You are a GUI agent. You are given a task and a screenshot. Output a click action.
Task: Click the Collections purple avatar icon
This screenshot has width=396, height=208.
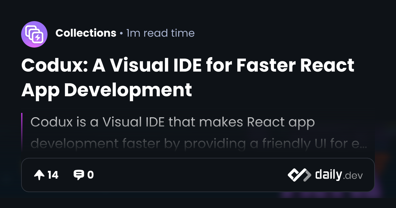point(34,34)
